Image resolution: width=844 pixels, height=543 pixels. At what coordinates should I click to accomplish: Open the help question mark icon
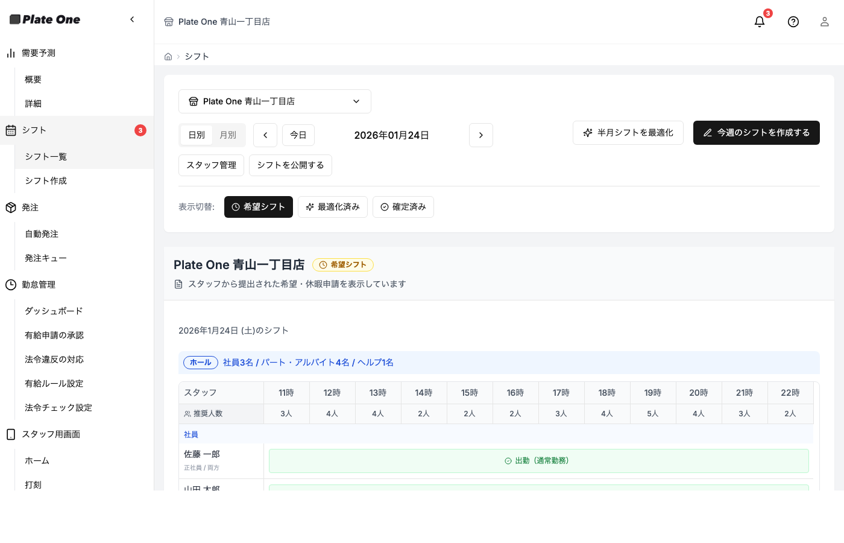coord(793,22)
